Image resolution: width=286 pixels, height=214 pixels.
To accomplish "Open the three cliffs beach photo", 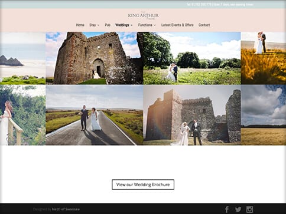I will point(22,58).
